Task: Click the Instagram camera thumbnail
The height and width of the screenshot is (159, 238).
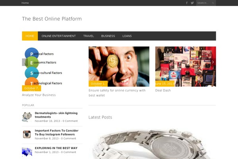Action: click(x=27, y=134)
